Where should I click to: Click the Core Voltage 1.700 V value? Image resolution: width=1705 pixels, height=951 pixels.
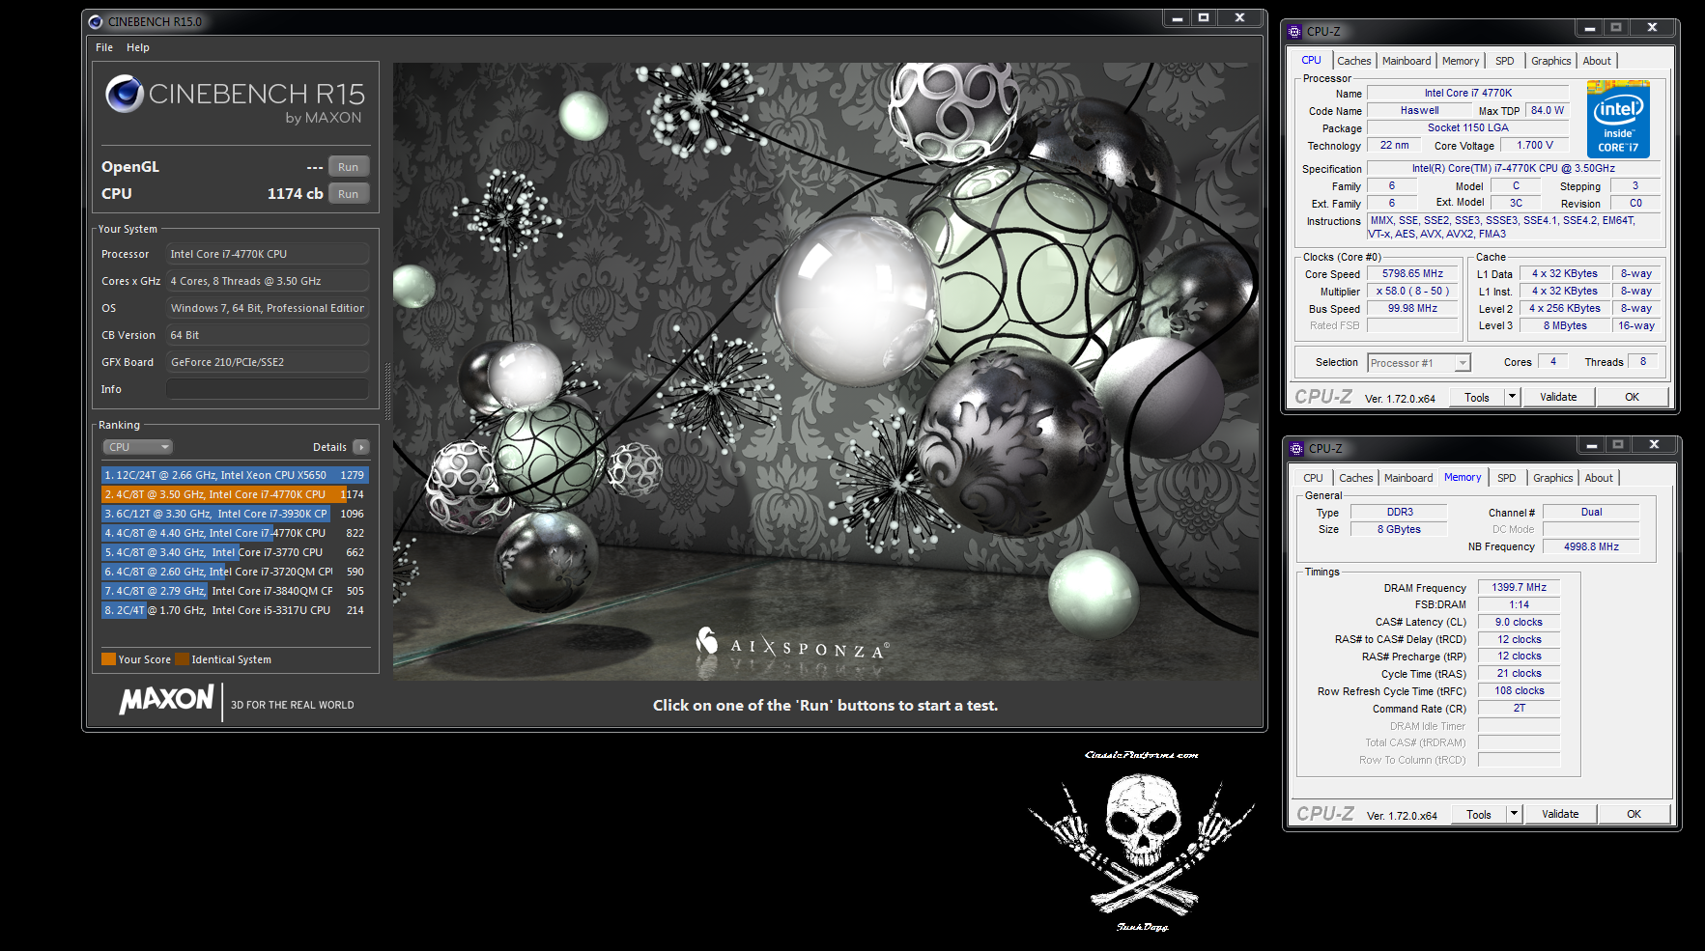pos(1535,146)
